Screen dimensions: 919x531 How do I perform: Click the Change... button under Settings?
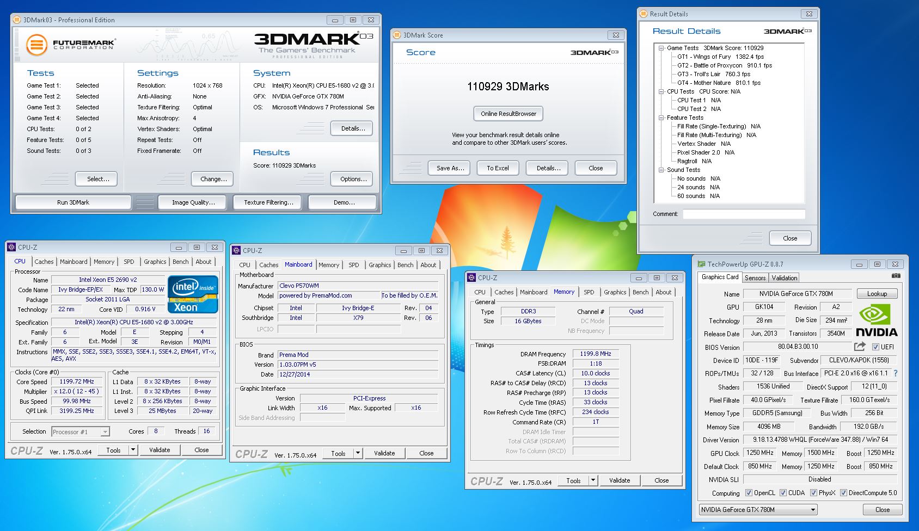tap(213, 179)
